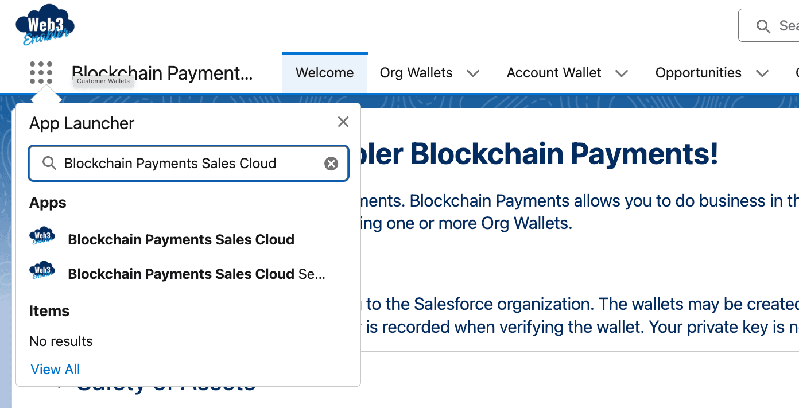Viewport: 799px width, 408px height.
Task: Click the View All link
Action: pyautogui.click(x=55, y=369)
